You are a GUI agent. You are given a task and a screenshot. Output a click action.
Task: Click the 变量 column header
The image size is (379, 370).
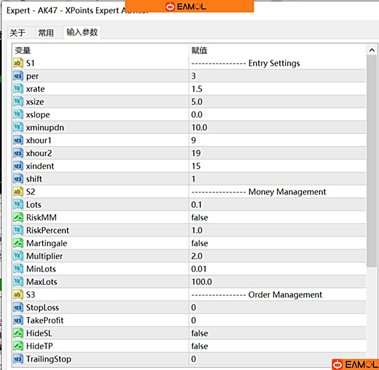point(23,51)
